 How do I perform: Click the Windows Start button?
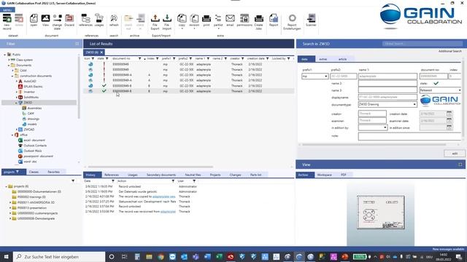click(7, 257)
